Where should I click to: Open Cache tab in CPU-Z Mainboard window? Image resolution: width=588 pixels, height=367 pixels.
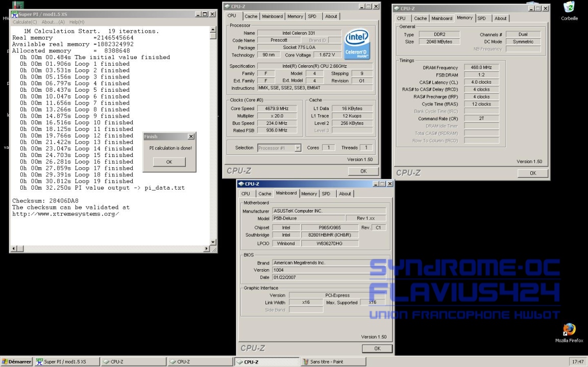pos(265,194)
